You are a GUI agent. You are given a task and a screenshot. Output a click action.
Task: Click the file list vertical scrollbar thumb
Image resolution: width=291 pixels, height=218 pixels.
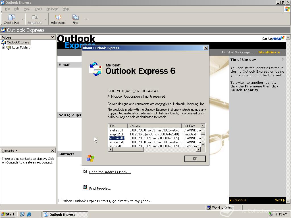pos(203,133)
